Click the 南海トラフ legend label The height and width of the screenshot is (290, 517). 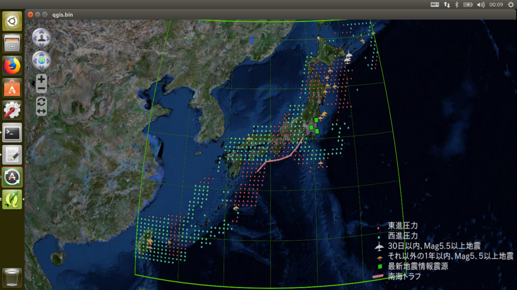point(404,276)
